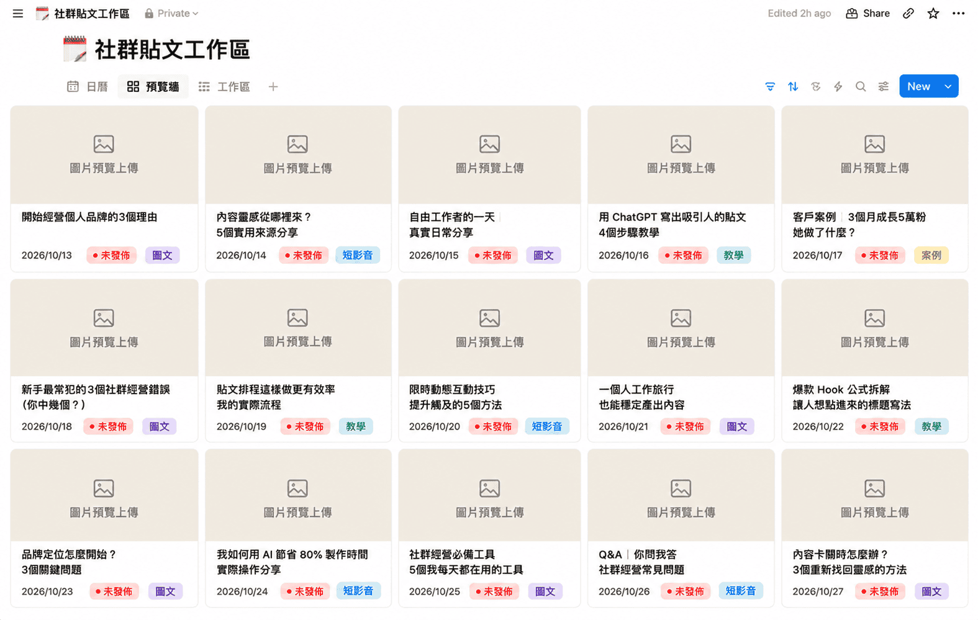Click the breadcrumb title 社群貼文工作區
Image resolution: width=978 pixels, height=620 pixels.
point(92,13)
